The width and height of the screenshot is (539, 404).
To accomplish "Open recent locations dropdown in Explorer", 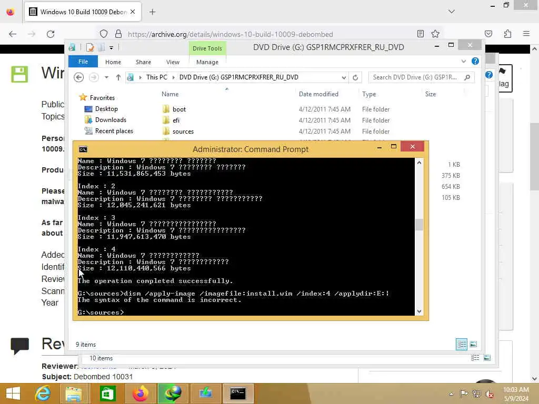I will 106,77.
